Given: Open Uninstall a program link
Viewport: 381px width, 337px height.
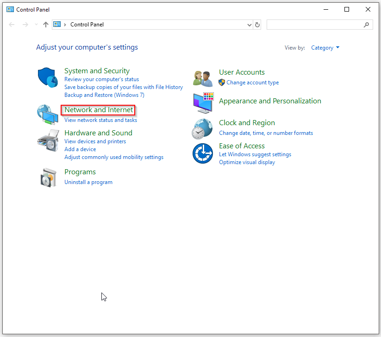Looking at the screenshot, I should pos(88,182).
